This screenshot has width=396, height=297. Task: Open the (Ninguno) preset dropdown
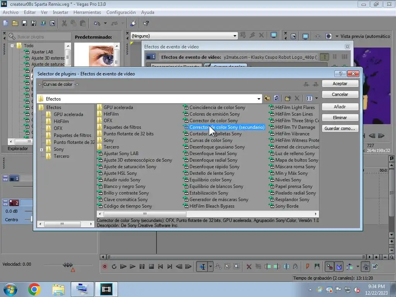235,36
